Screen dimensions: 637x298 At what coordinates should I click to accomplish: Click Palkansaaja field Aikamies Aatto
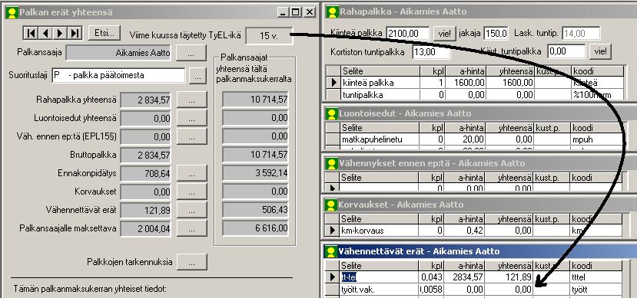click(118, 53)
